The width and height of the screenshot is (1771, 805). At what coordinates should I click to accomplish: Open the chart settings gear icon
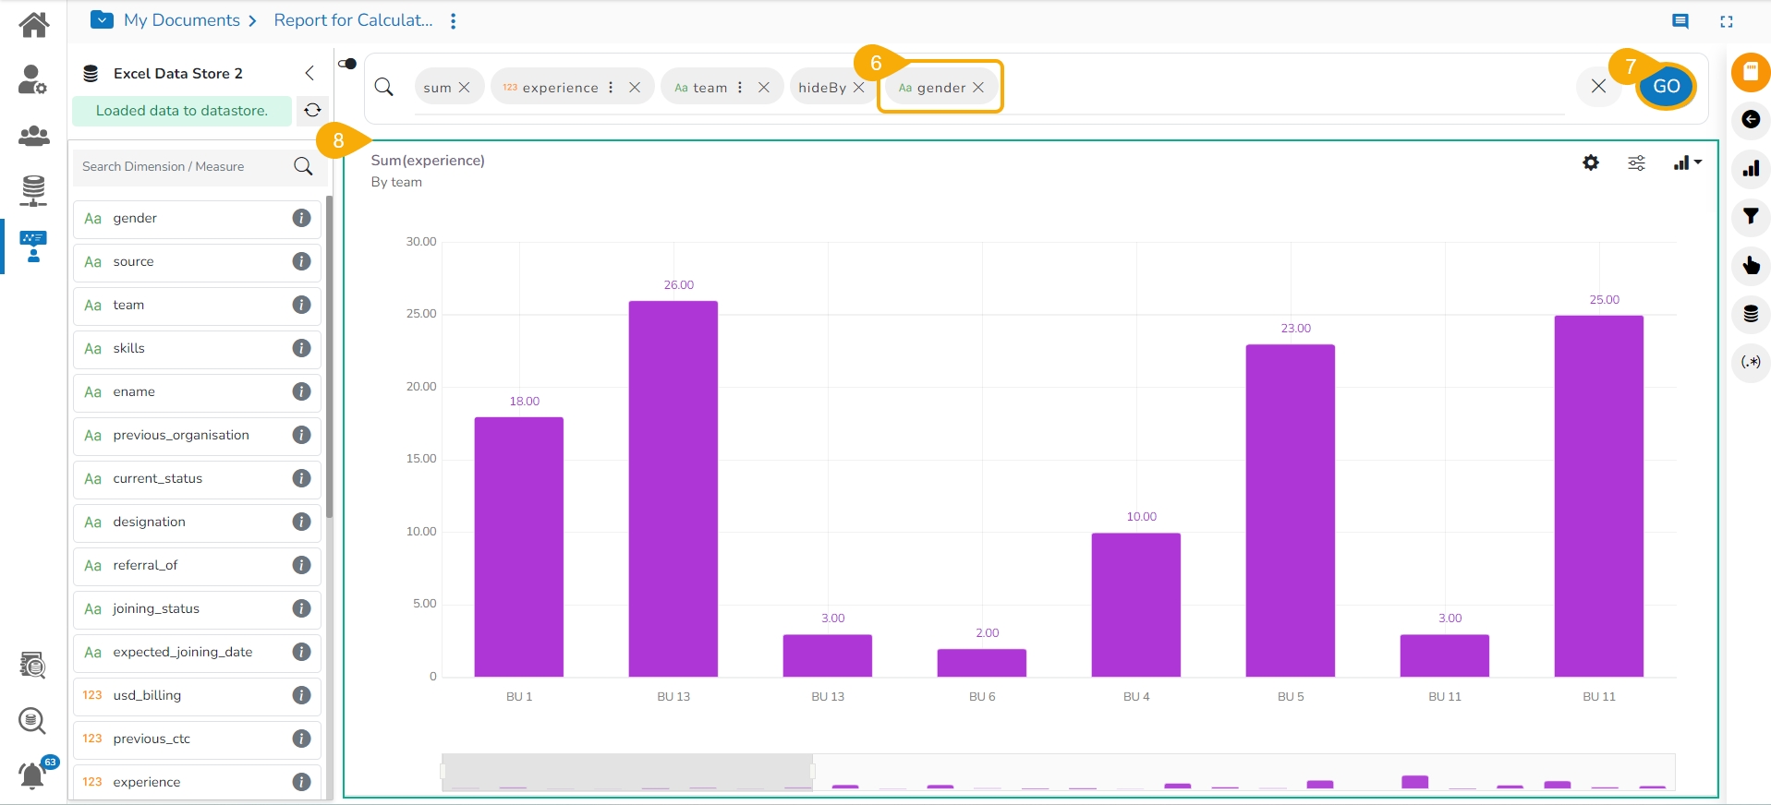tap(1590, 162)
